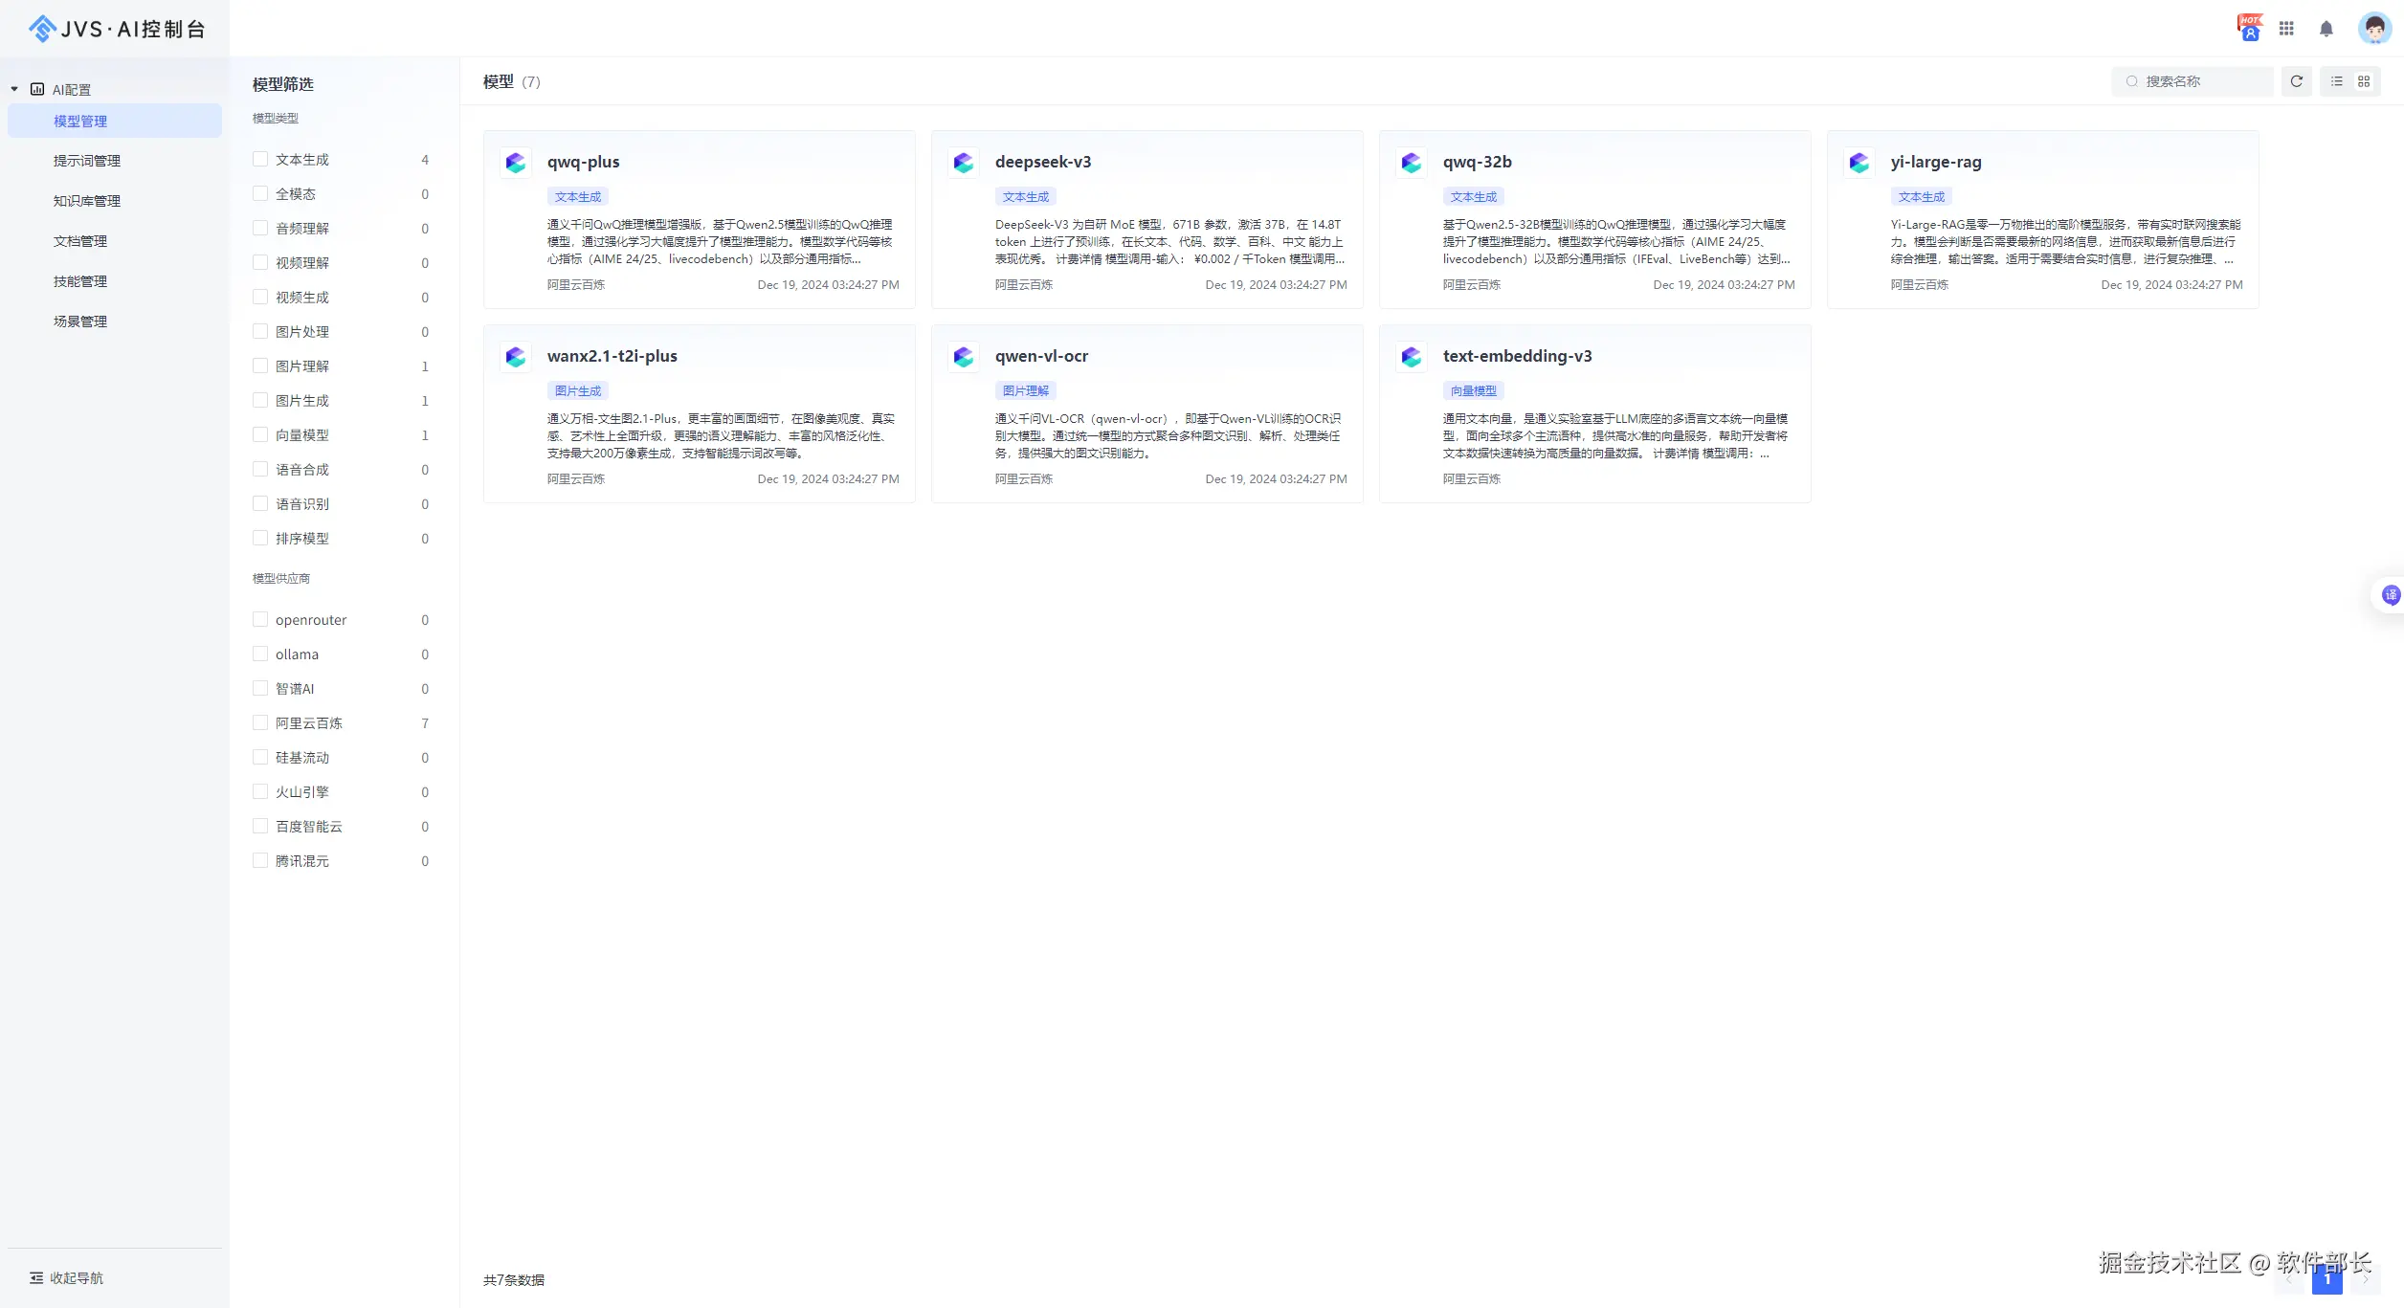Open 提示词管理 in the sidebar

[x=87, y=161]
